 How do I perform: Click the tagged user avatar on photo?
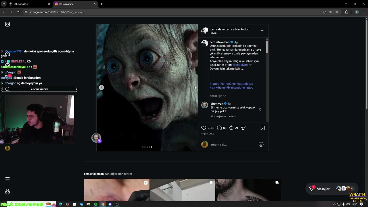(x=96, y=138)
